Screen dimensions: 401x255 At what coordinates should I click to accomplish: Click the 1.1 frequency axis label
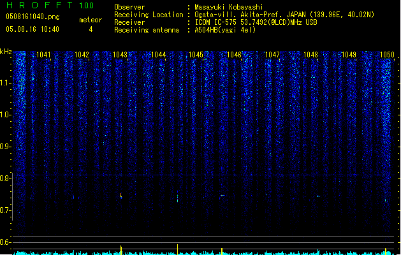[x=6, y=83]
